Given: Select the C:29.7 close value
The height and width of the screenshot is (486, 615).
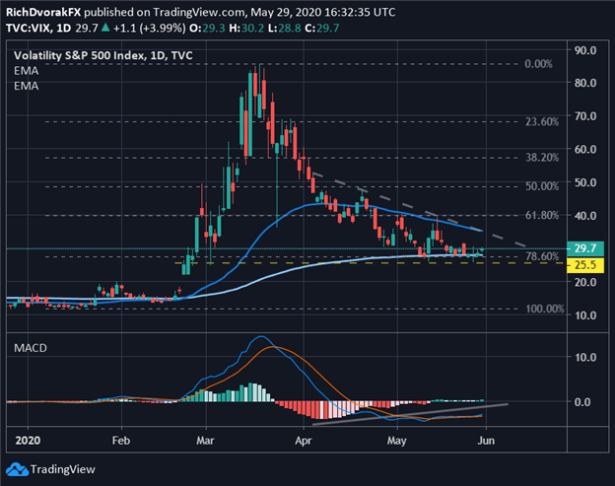Looking at the screenshot, I should [x=322, y=29].
